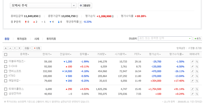Switch to the 시세 tab

tap(37, 39)
